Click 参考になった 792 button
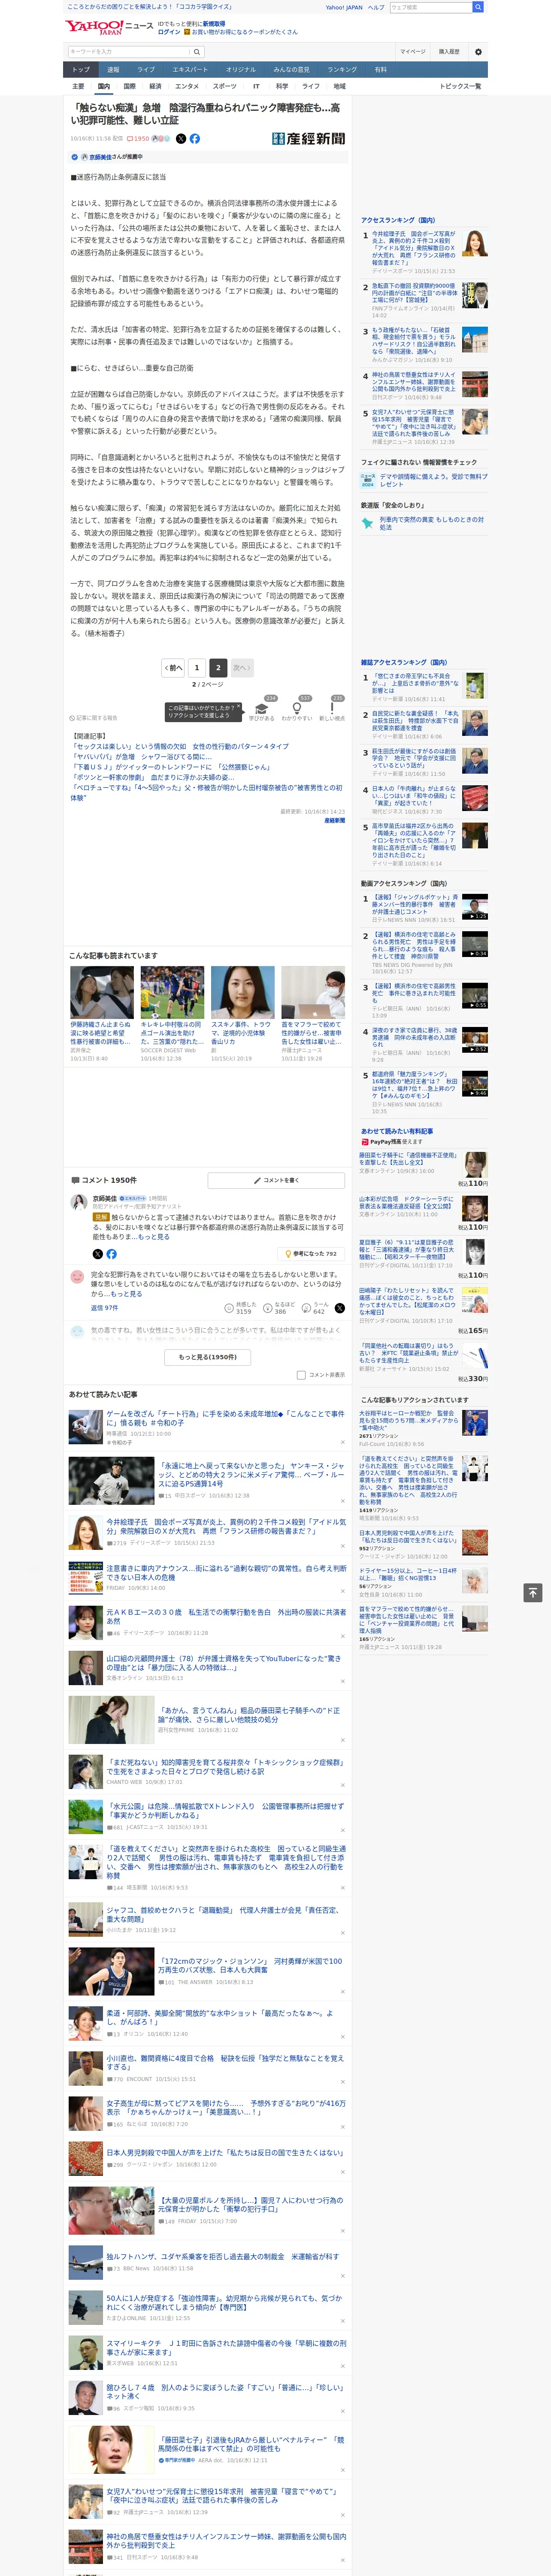The width and height of the screenshot is (551, 2576). click(x=312, y=1254)
